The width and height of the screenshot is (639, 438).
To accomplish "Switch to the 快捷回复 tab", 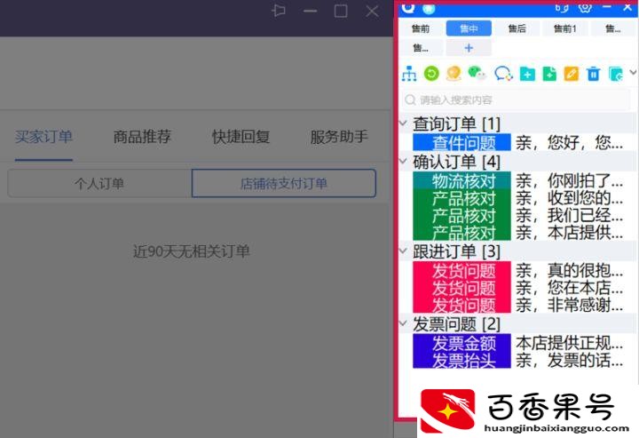I will point(241,137).
